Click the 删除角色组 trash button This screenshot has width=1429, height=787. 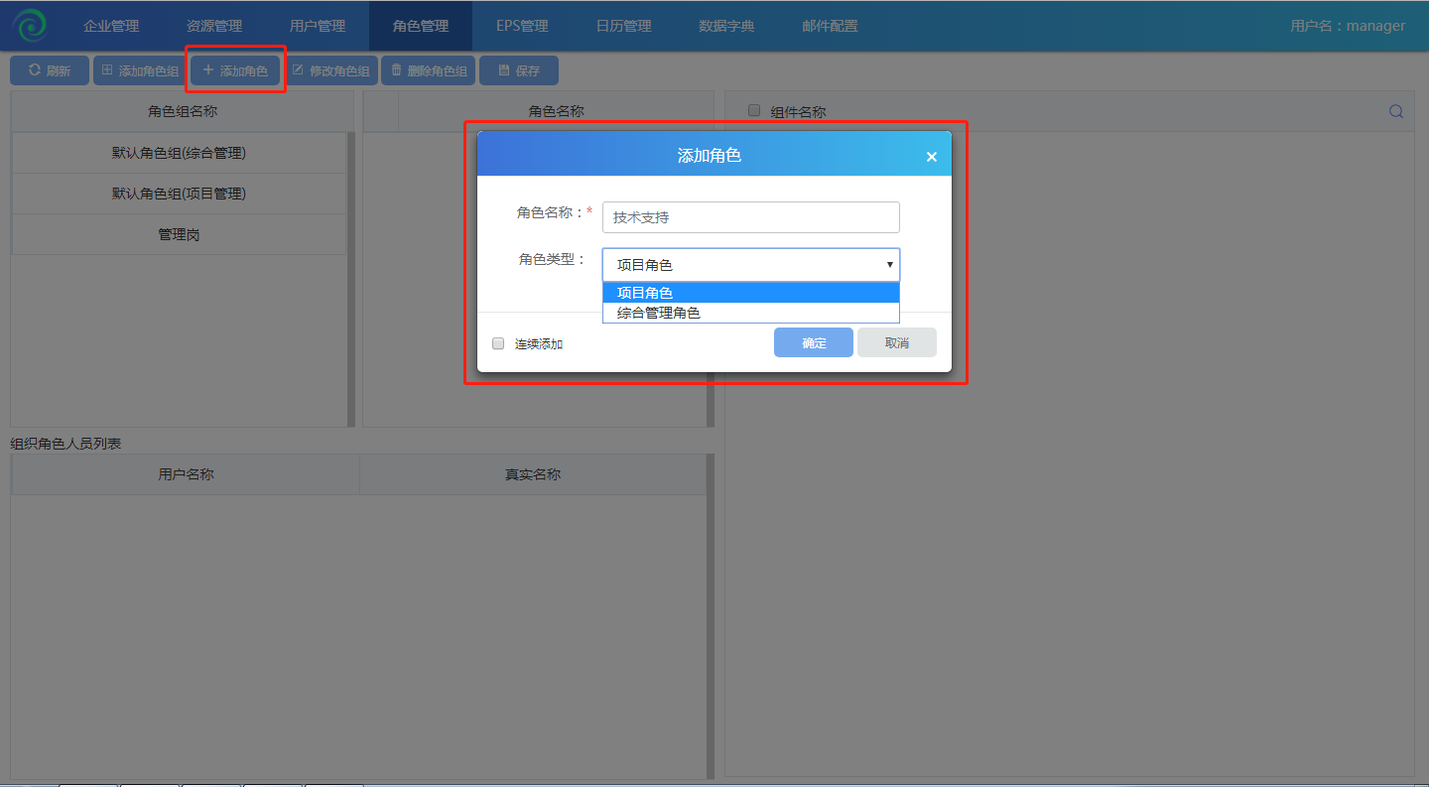pyautogui.click(x=429, y=70)
